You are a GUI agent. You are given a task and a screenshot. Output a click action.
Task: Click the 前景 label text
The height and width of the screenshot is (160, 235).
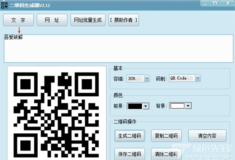click(119, 106)
